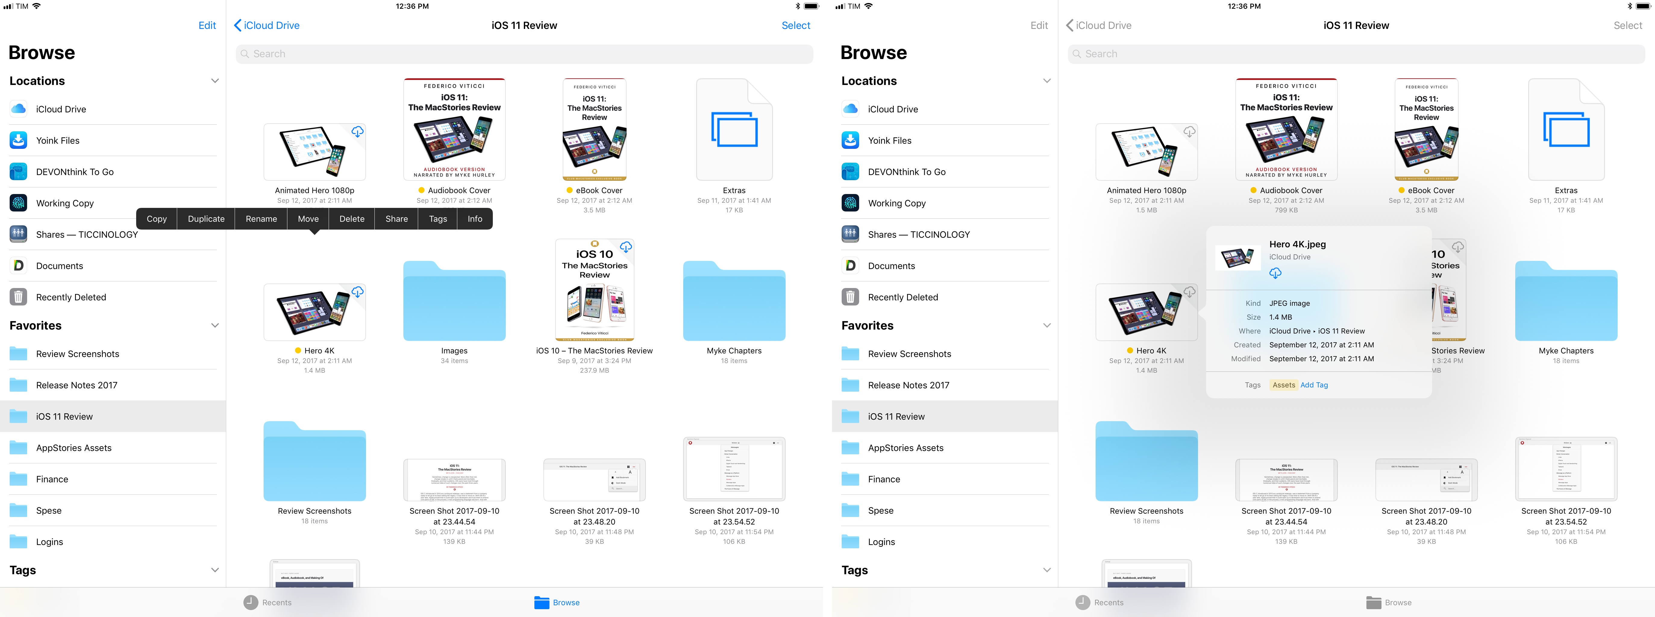
Task: Choose Copy from the context menu
Action: pyautogui.click(x=157, y=219)
